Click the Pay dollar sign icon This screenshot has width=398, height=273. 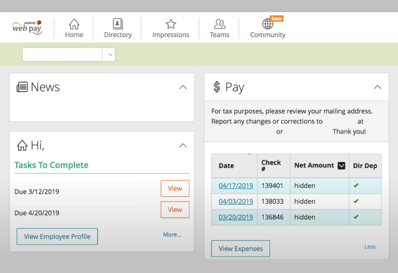[x=217, y=87]
